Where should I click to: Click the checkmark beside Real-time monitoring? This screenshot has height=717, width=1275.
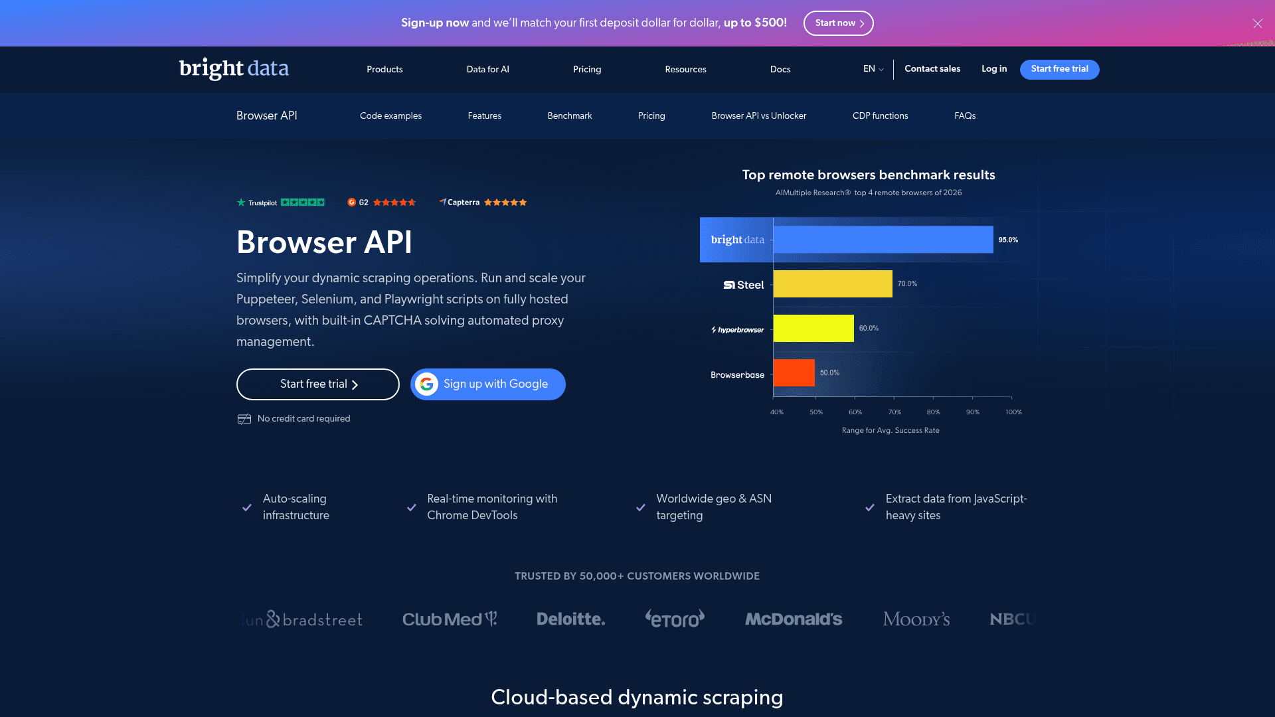click(x=412, y=507)
